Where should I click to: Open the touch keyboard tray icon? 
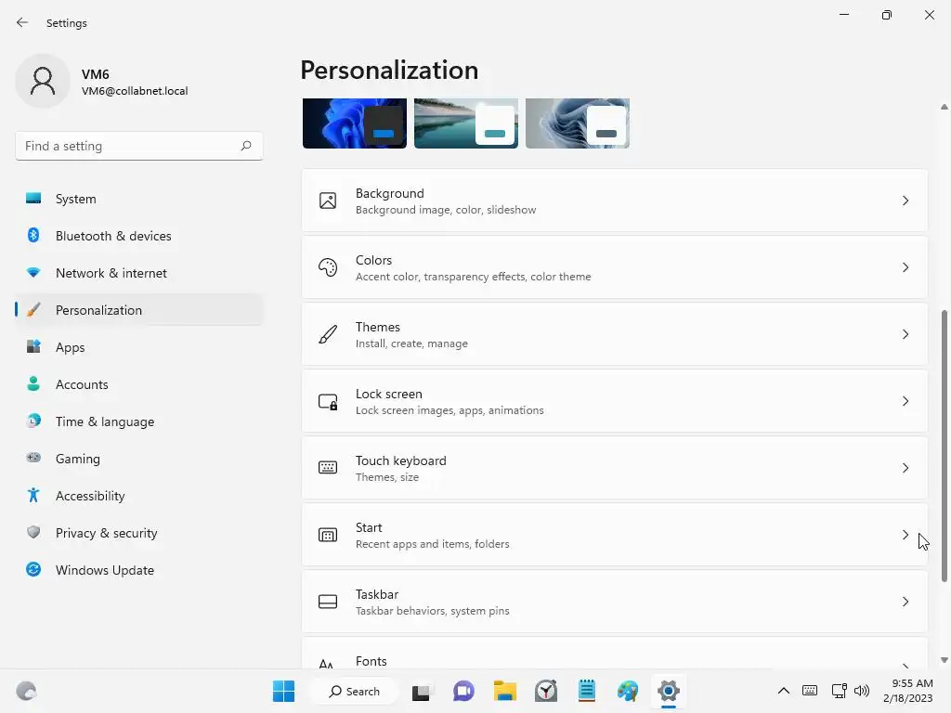click(810, 691)
